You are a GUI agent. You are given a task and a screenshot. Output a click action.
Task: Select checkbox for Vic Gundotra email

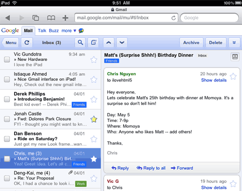coord(7,60)
